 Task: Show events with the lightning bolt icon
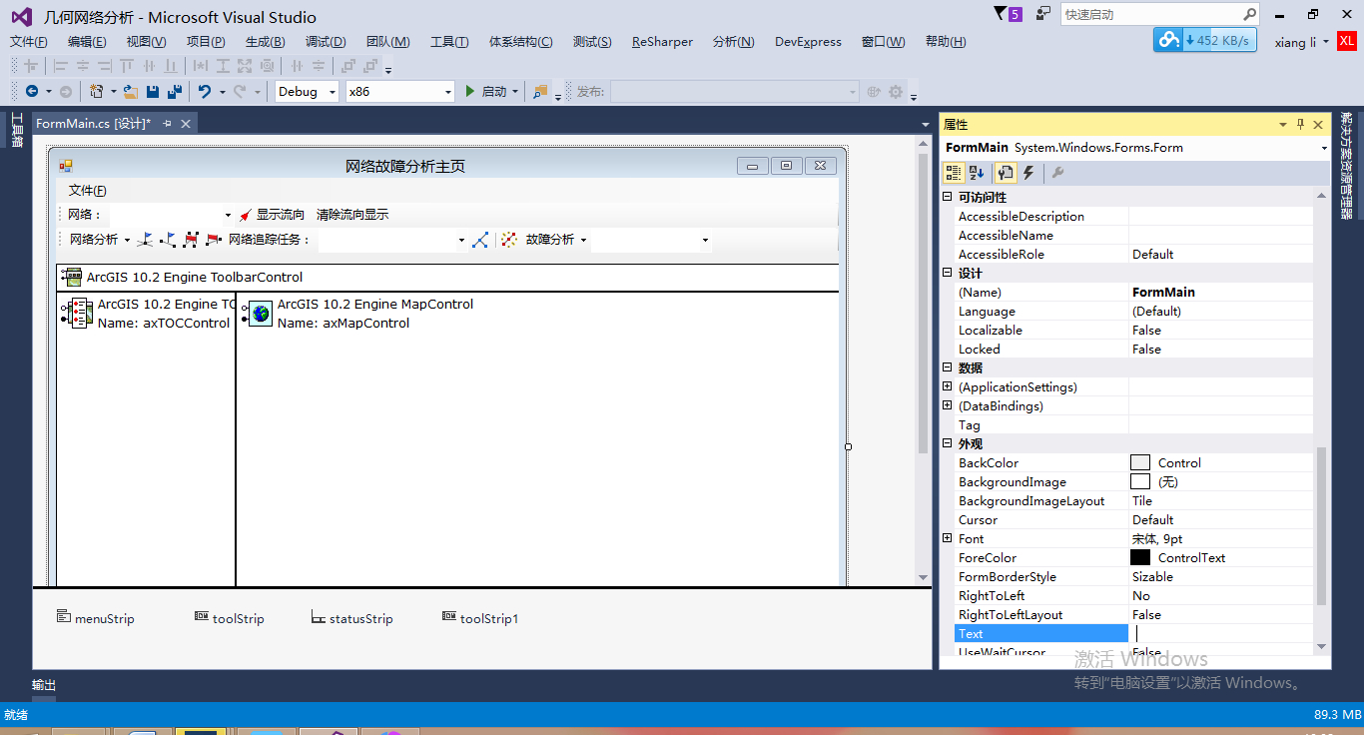[1028, 173]
